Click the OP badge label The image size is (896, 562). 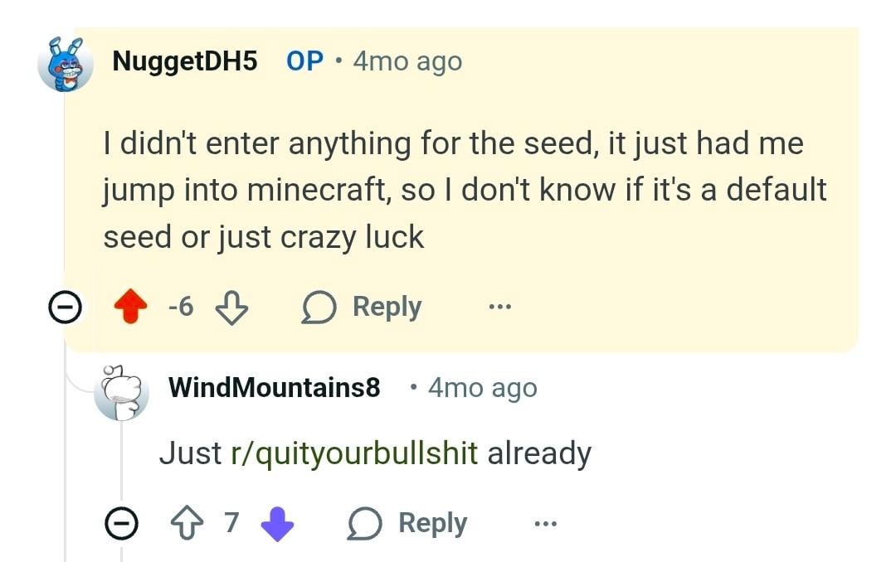click(x=304, y=61)
